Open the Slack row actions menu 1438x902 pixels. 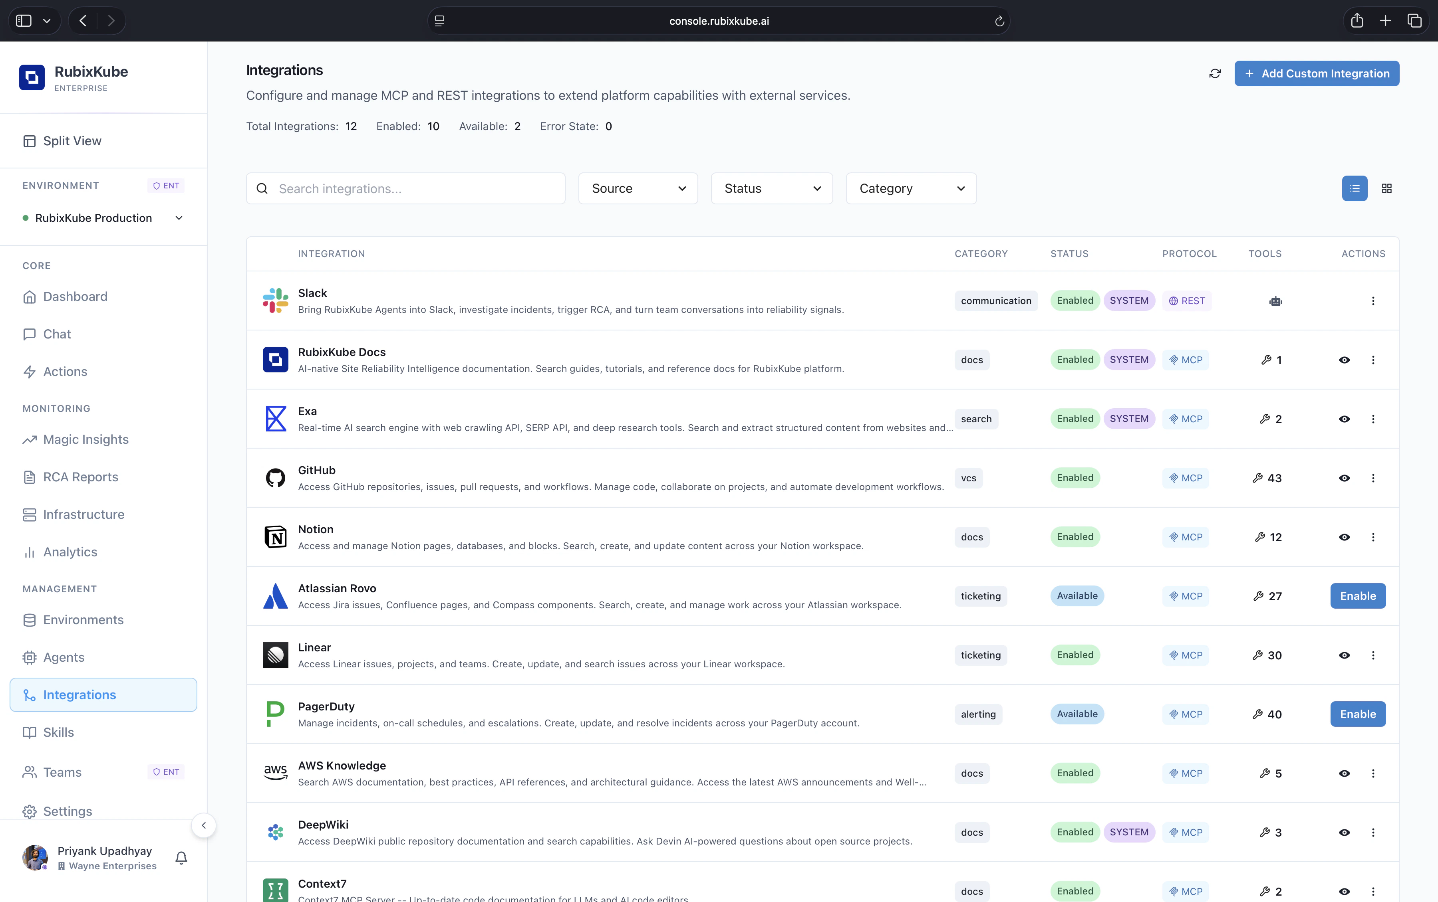pyautogui.click(x=1374, y=301)
